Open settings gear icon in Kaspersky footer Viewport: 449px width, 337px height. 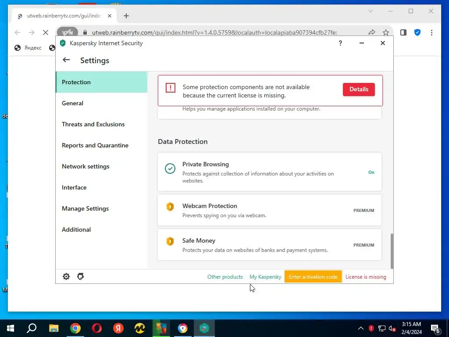pyautogui.click(x=66, y=276)
